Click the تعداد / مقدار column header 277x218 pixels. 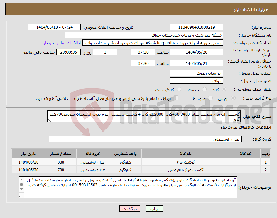pos(60,154)
